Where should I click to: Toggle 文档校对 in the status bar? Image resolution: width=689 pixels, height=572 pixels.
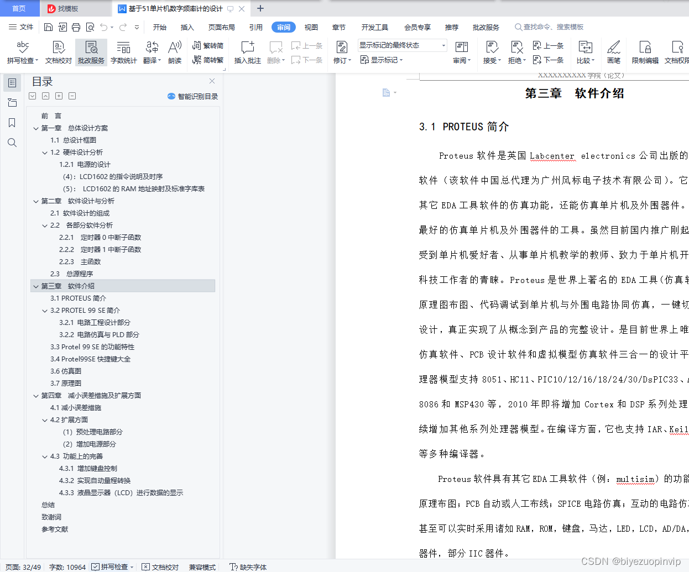160,567
